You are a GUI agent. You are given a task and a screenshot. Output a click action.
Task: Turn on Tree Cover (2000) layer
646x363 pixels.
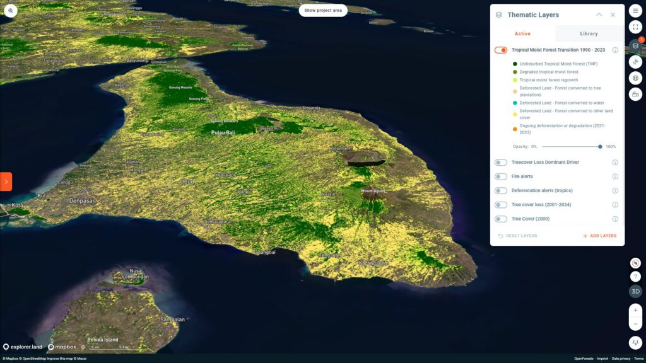pos(501,219)
